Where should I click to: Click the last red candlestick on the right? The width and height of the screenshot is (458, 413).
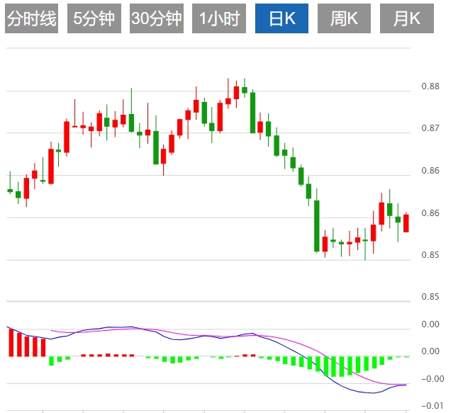406,223
